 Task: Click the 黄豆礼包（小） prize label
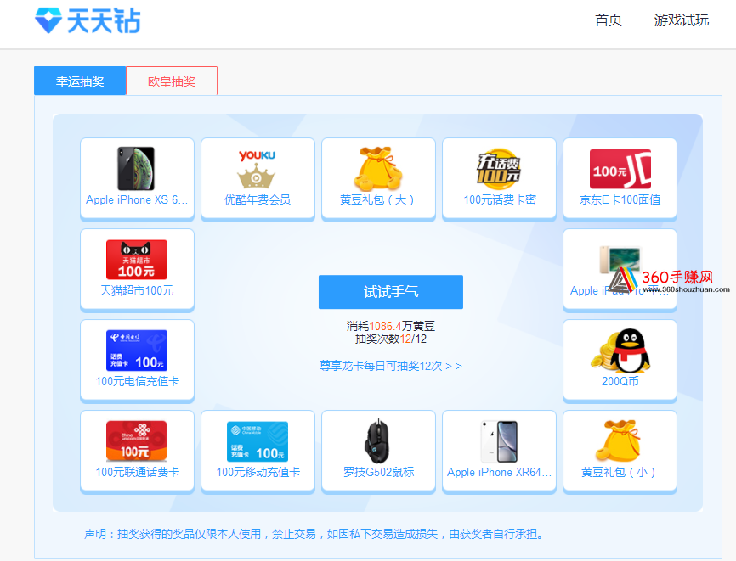pos(620,472)
